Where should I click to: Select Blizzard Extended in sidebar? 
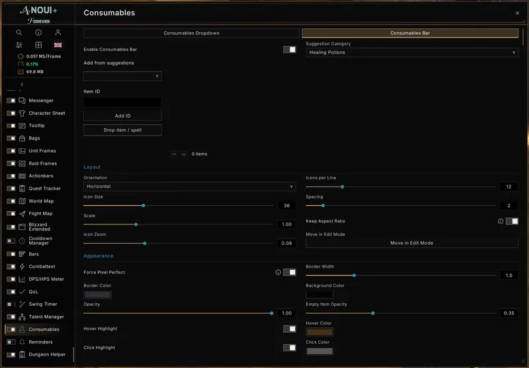tap(39, 227)
